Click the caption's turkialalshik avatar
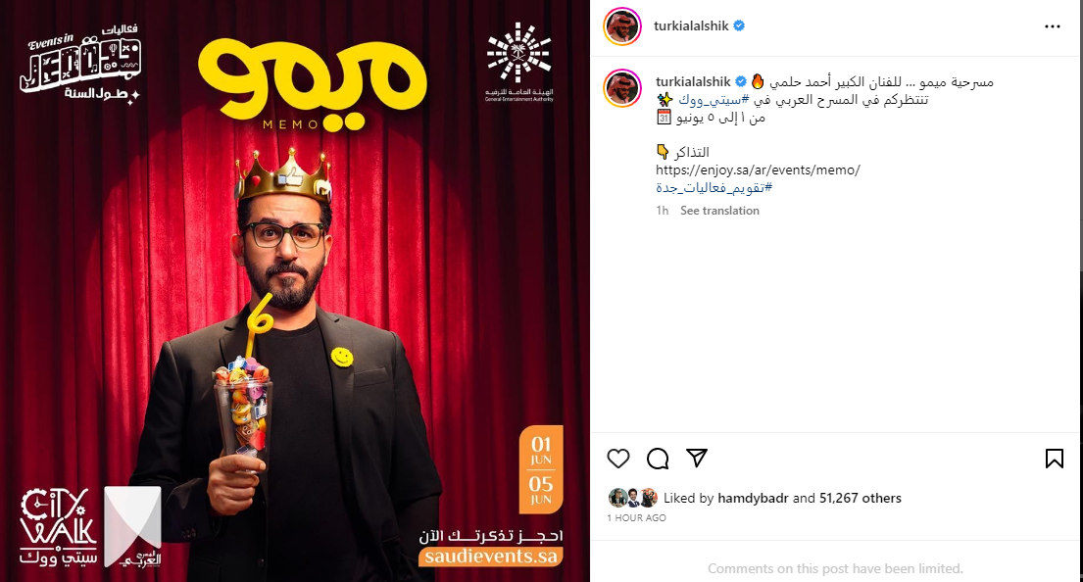 (622, 88)
